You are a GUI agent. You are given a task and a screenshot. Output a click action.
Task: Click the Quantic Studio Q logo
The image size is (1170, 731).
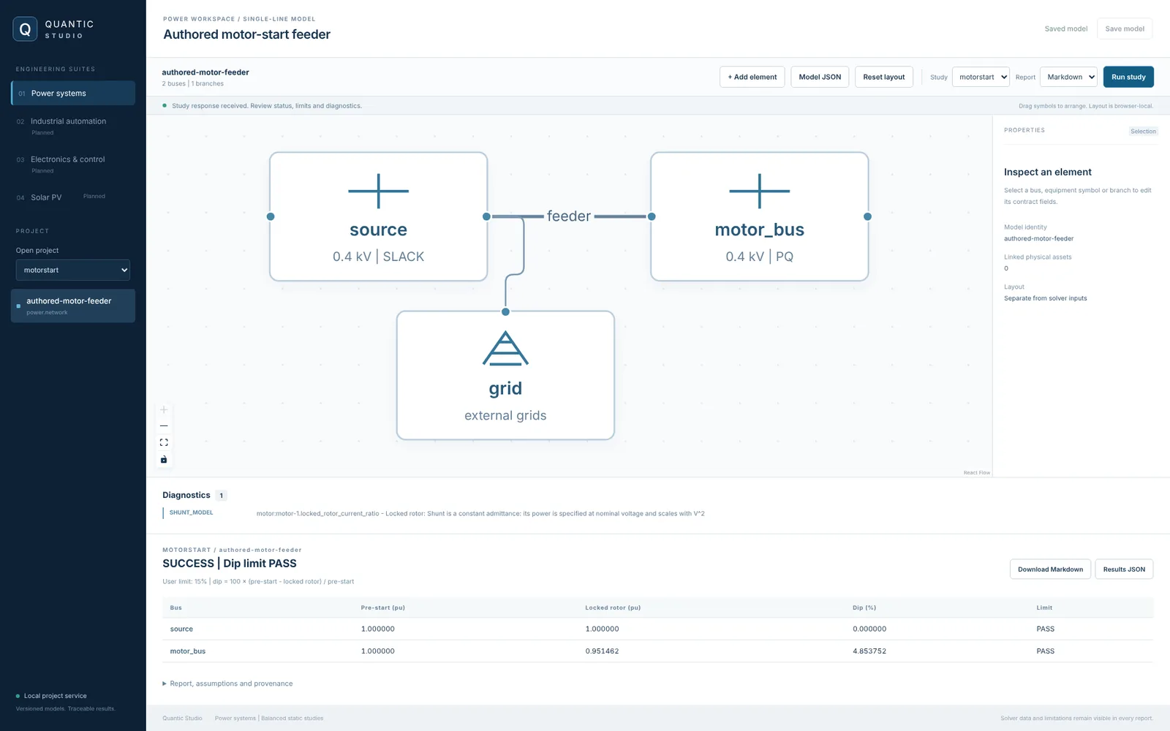(25, 29)
